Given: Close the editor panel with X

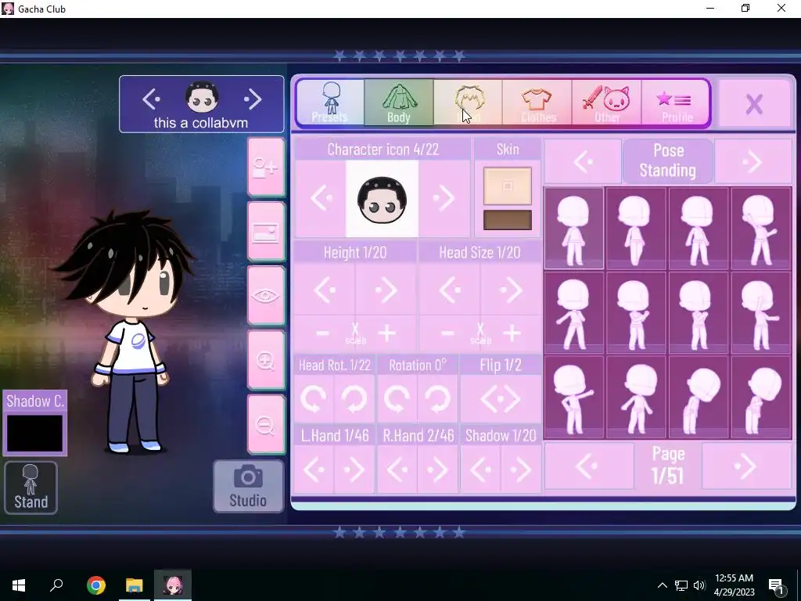Looking at the screenshot, I should 754,104.
